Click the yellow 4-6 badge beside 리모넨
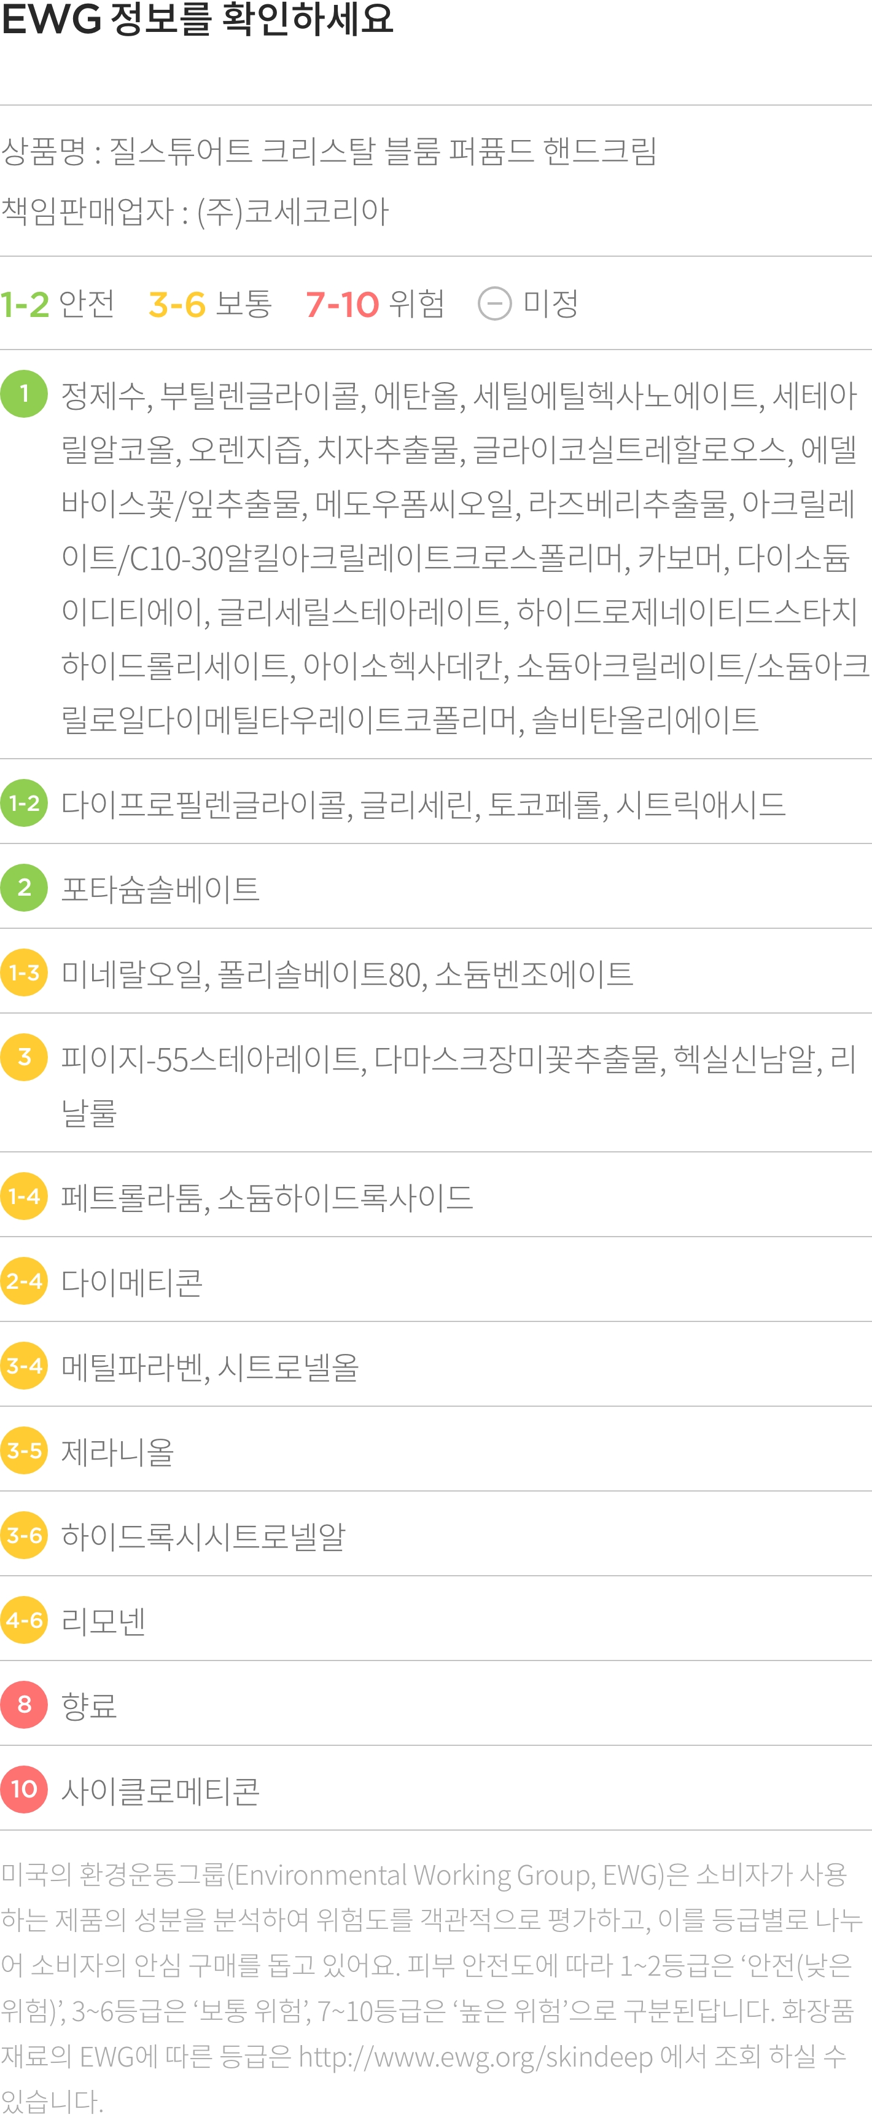This screenshot has width=872, height=2128. pos(24,1620)
